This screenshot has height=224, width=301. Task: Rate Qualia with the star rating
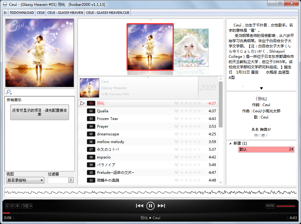tap(191, 111)
